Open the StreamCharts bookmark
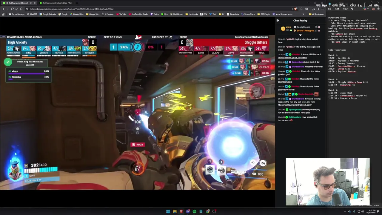The height and width of the screenshot is (215, 382). [x=248, y=14]
